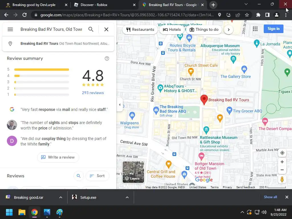Reload the current page
Screen dimensions: 292x219
[x=25, y=15]
